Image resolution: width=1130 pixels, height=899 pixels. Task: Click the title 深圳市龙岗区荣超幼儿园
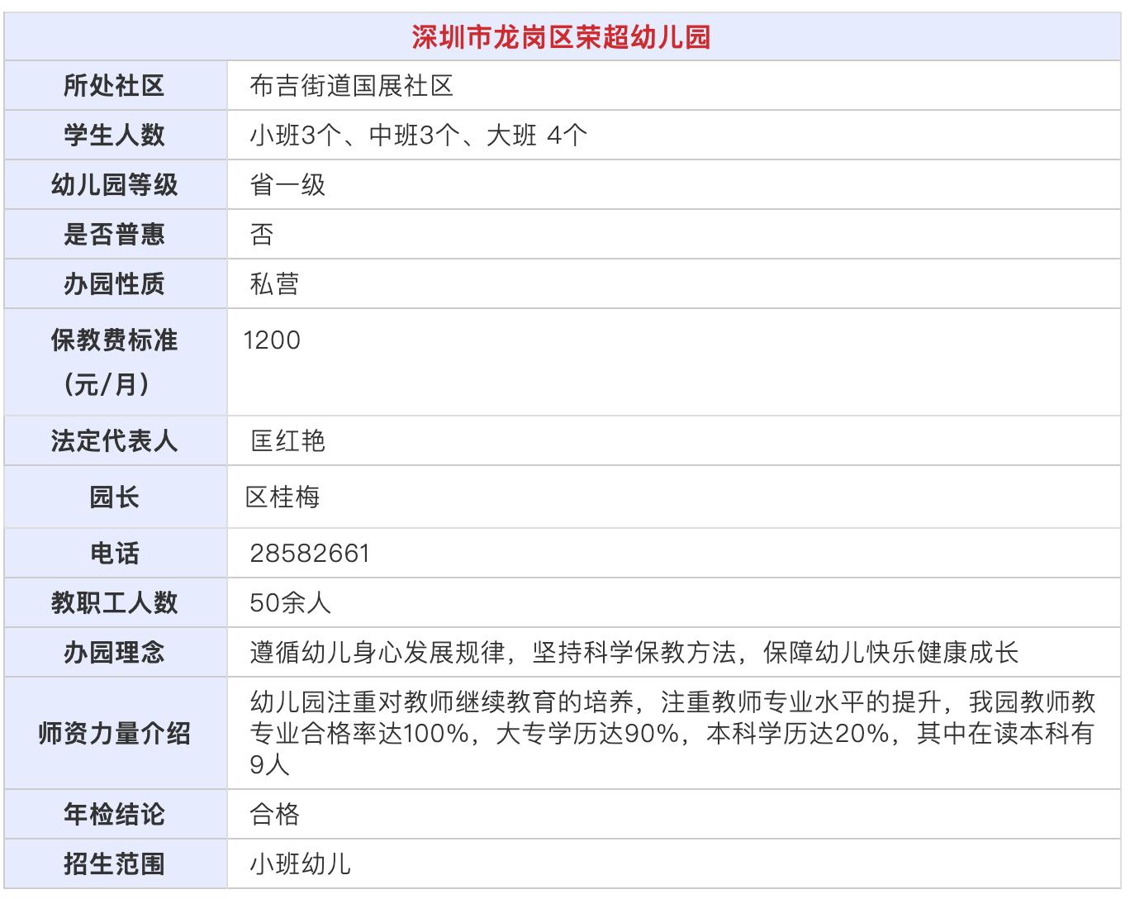click(x=564, y=36)
